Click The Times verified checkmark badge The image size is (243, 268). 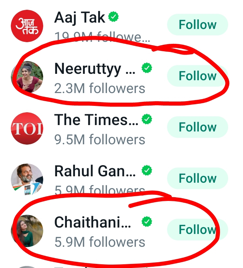click(x=146, y=119)
